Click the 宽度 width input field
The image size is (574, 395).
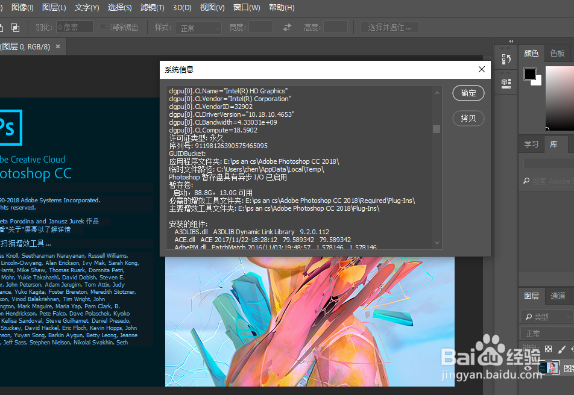260,27
